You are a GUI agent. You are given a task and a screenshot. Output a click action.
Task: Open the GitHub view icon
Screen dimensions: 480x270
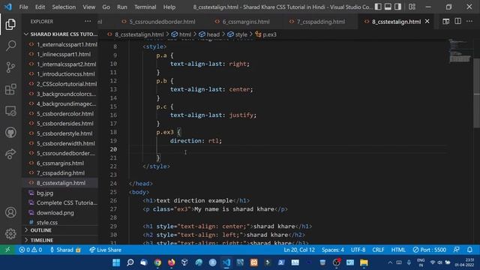tap(10, 133)
